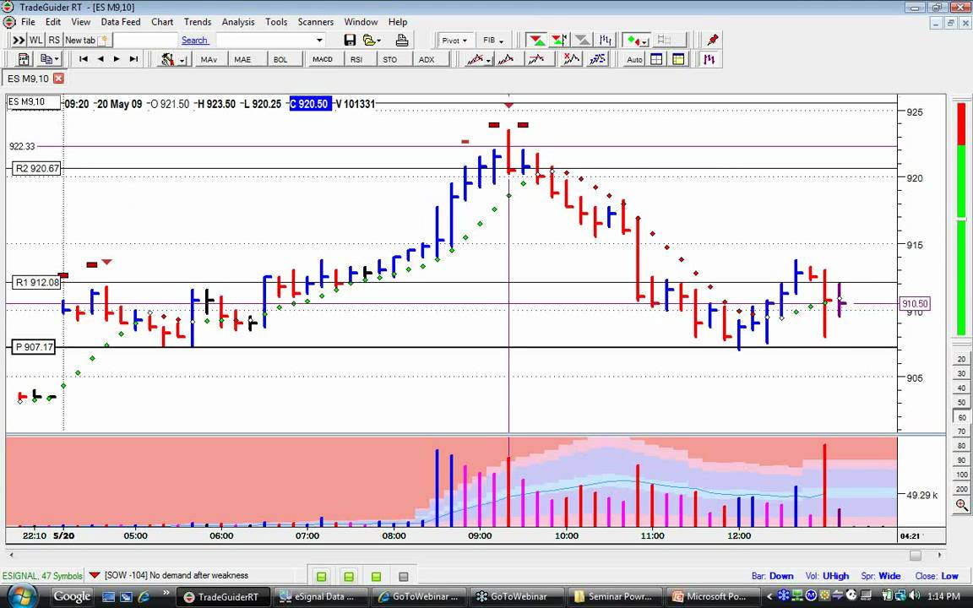Click the delete trend lines icon
Screen dimensions: 973x608
[571, 60]
